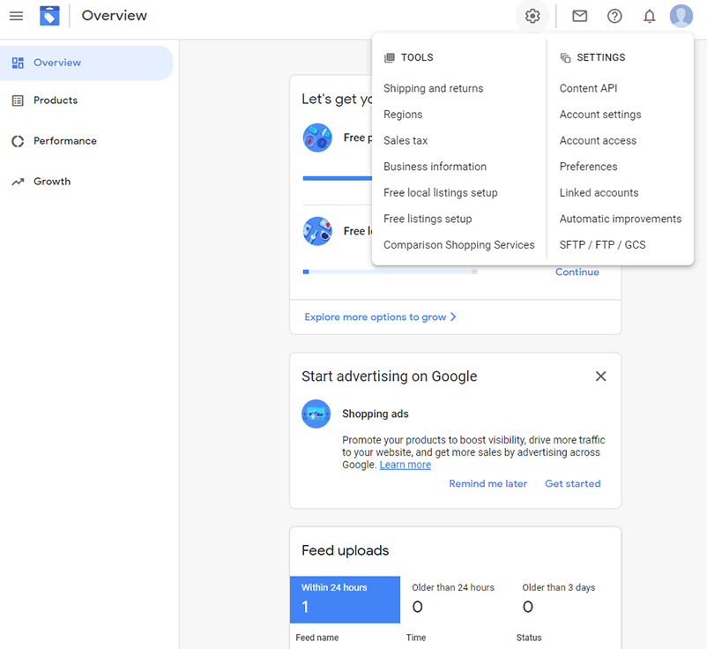
Task: Click the Free product listings round icon
Action: [x=317, y=138]
